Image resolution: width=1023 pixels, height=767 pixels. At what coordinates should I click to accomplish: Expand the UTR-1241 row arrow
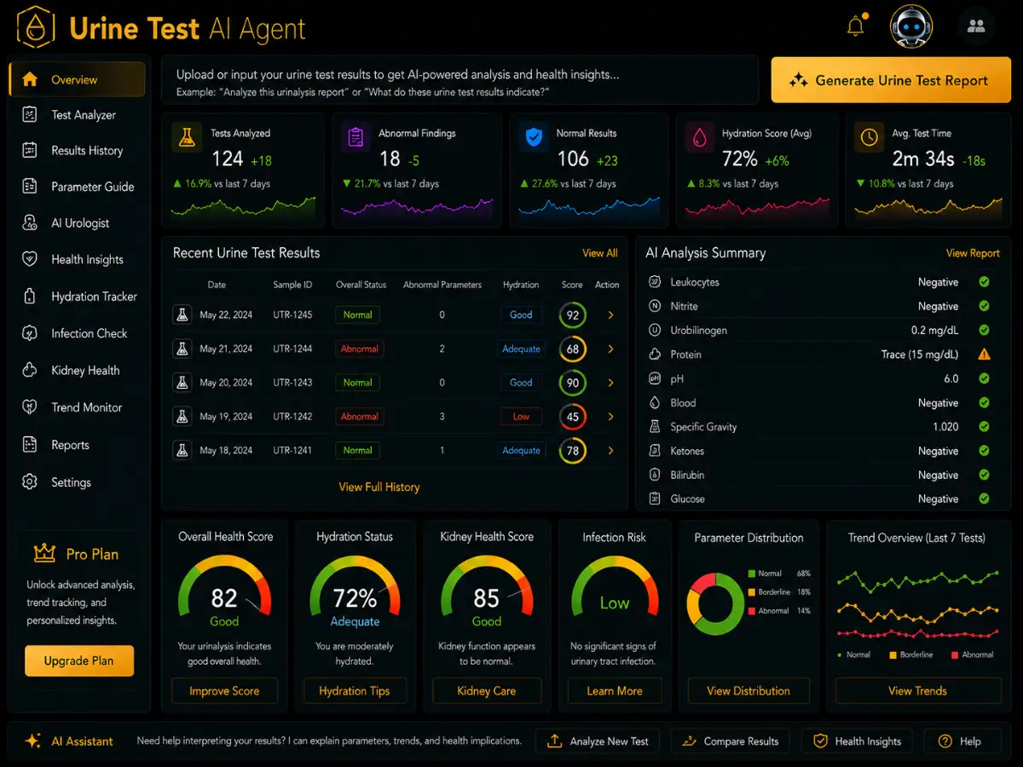610,451
